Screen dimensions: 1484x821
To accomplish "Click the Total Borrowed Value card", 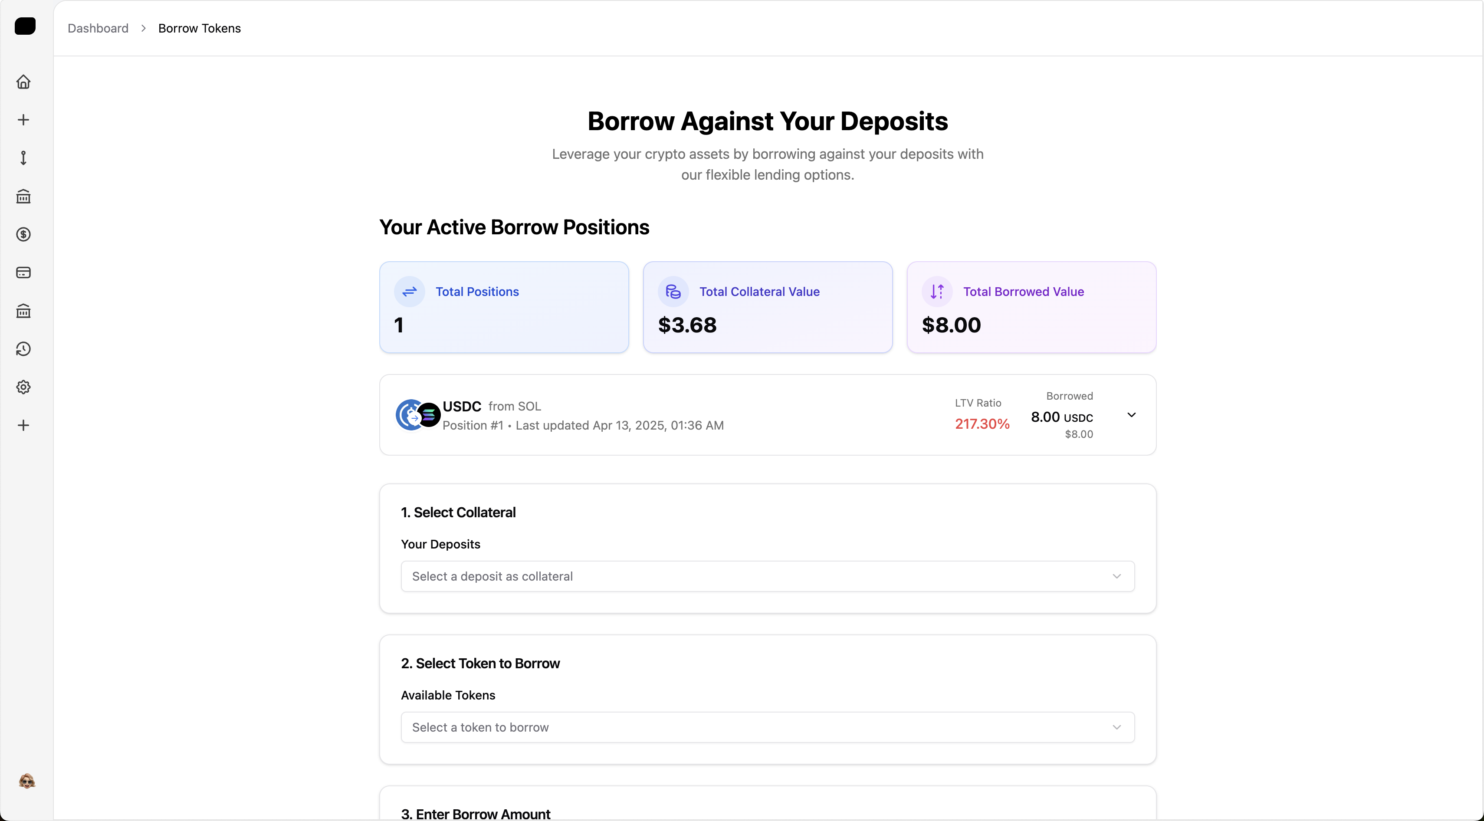I will [1031, 307].
